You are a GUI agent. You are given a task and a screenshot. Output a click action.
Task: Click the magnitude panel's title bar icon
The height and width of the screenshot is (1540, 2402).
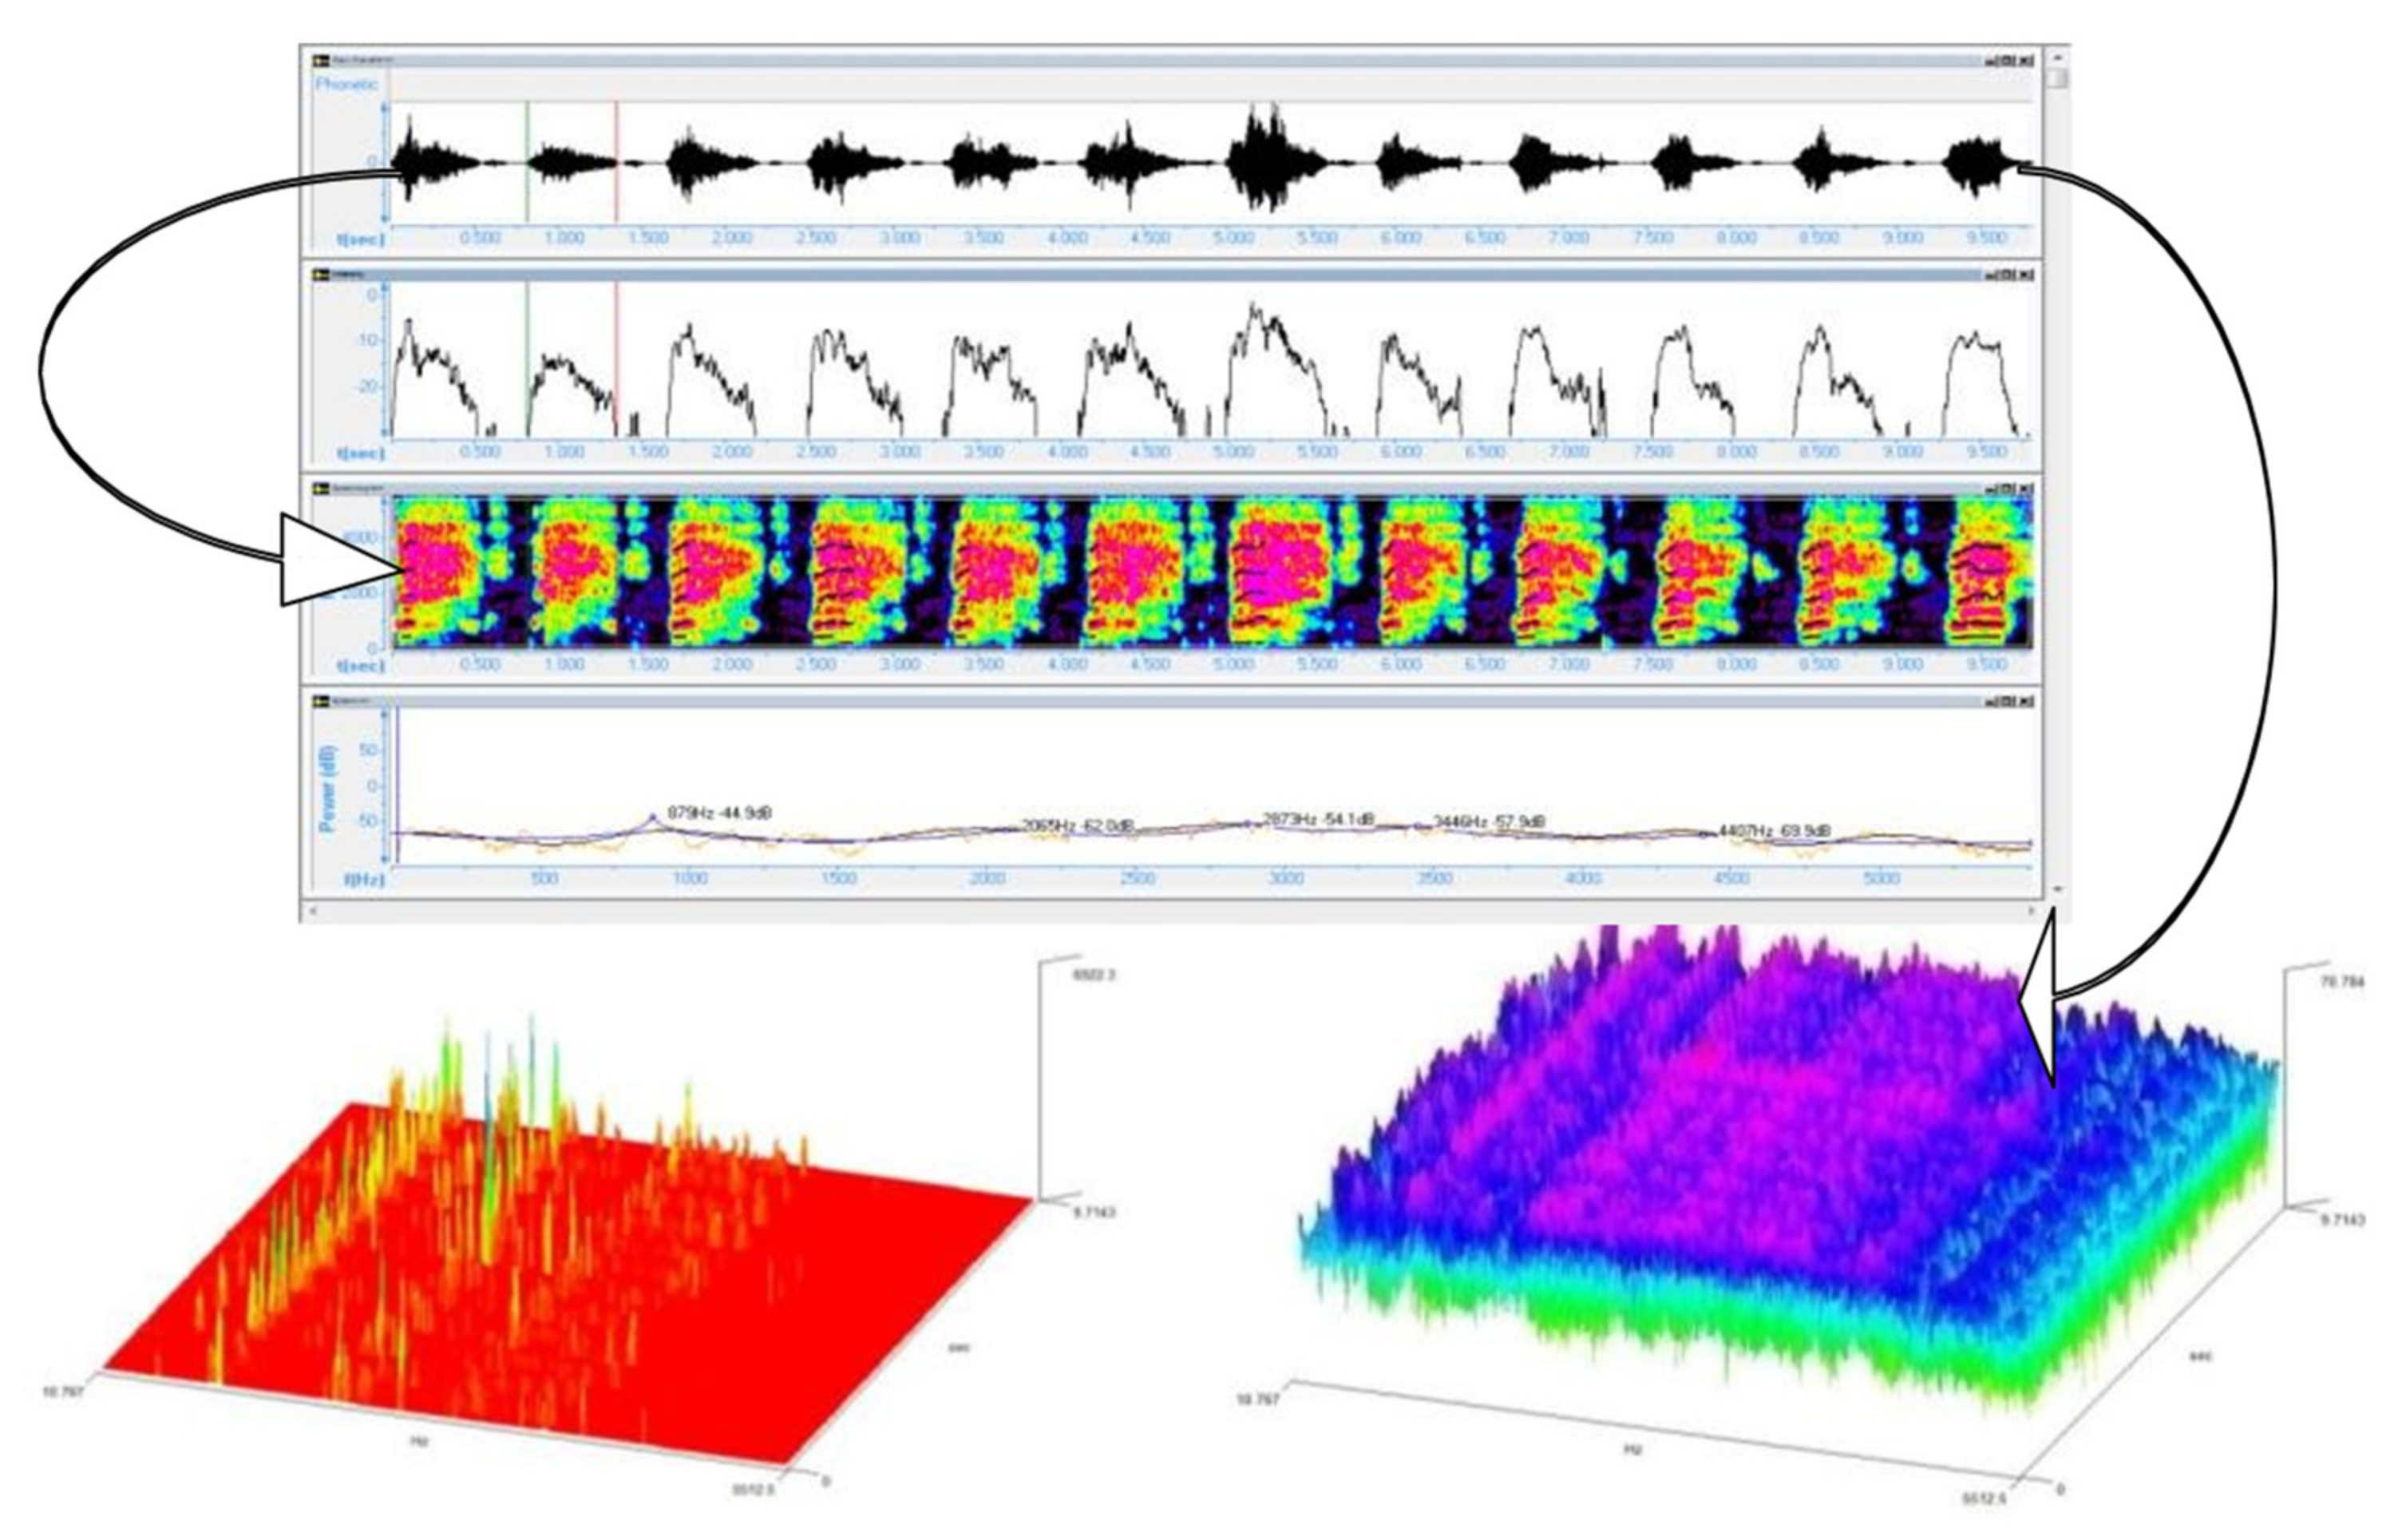(321, 274)
